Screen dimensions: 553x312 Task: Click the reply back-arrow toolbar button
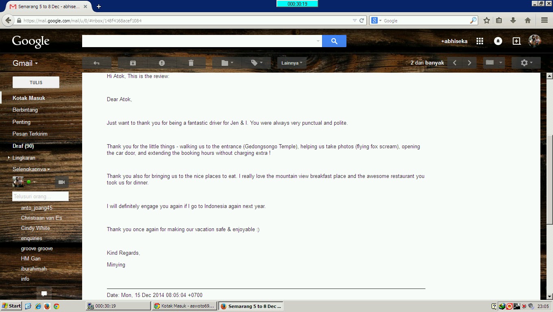[97, 63]
